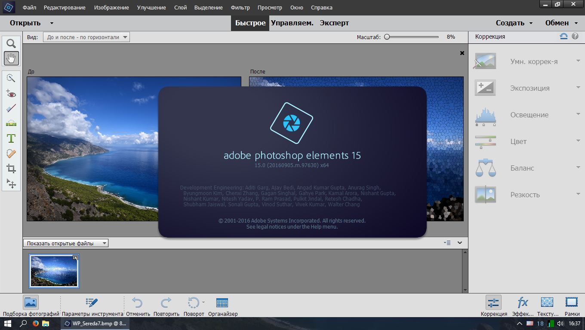Open the Редактирование menu
This screenshot has height=330, width=585.
[x=65, y=8]
